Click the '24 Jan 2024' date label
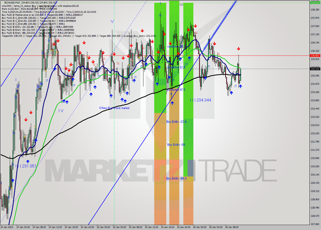The image size is (321, 230). click(x=7, y=227)
